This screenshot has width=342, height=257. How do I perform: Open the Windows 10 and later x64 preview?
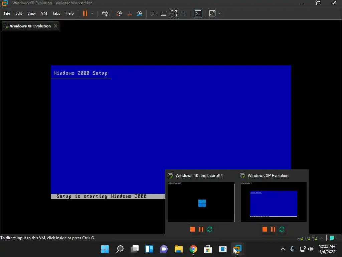click(x=201, y=202)
